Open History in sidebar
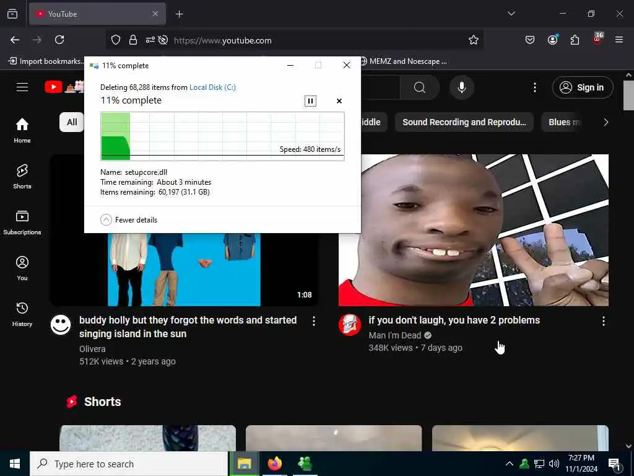 click(22, 314)
